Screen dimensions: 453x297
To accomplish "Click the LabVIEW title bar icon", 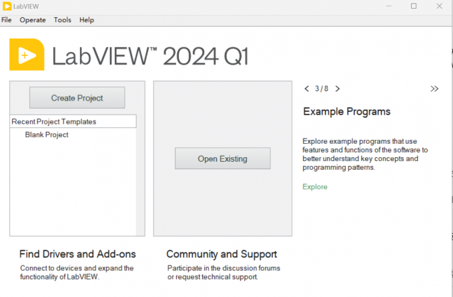I will click(7, 6).
